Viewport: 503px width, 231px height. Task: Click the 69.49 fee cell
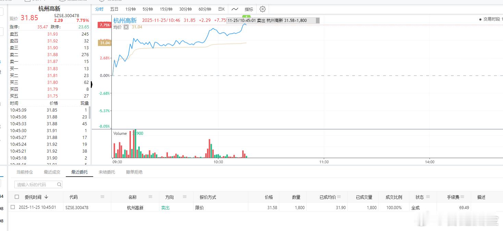tap(464, 207)
